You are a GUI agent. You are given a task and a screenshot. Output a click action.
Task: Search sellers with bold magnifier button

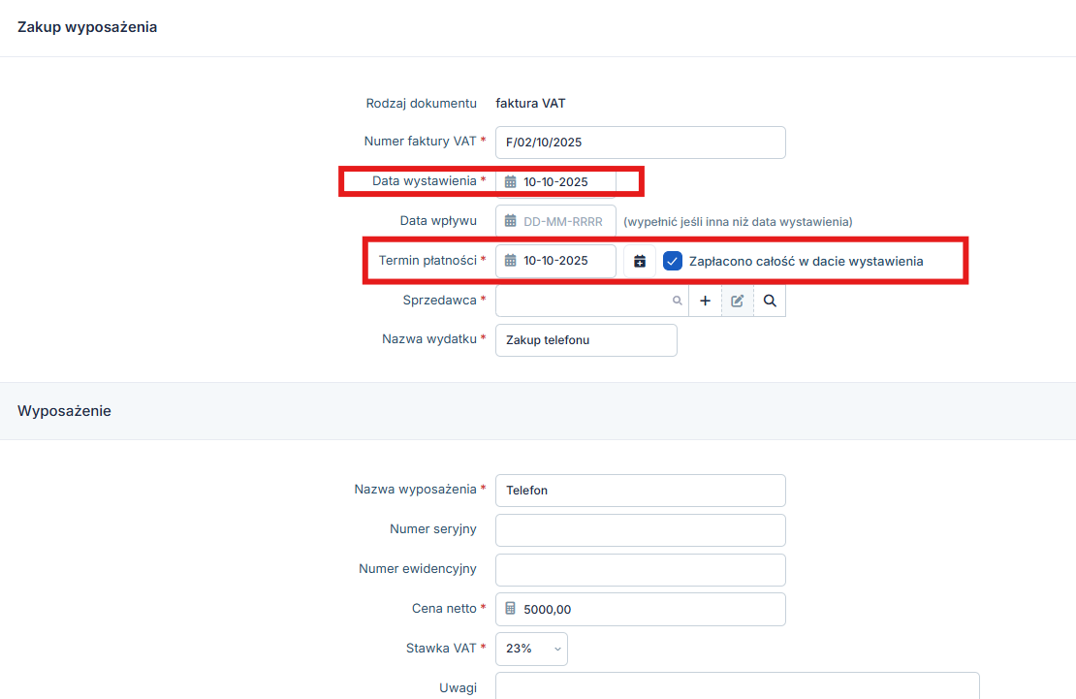(770, 301)
